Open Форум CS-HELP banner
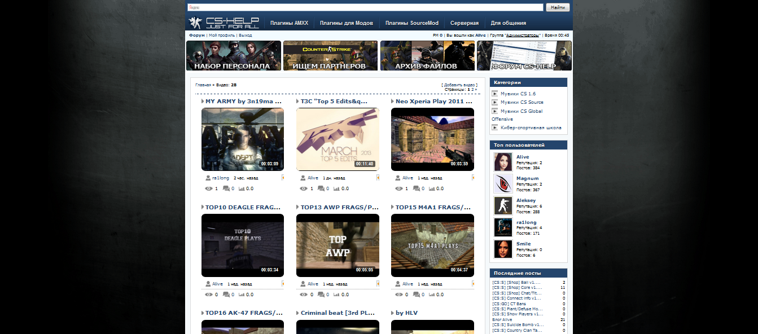 524,56
